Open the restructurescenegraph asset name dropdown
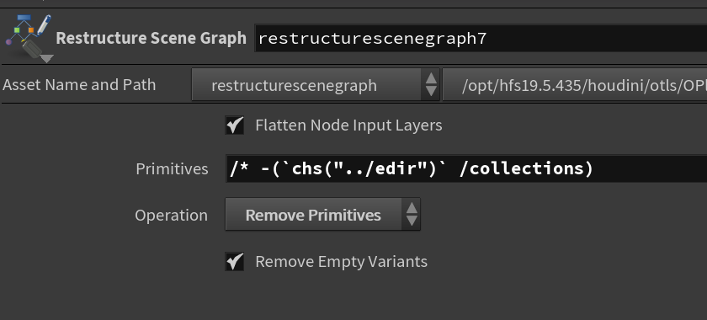This screenshot has width=707, height=320. tap(315, 85)
